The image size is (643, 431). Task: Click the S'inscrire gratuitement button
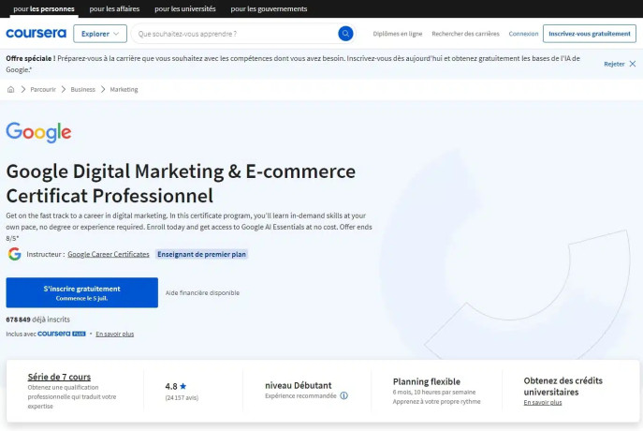(x=82, y=292)
